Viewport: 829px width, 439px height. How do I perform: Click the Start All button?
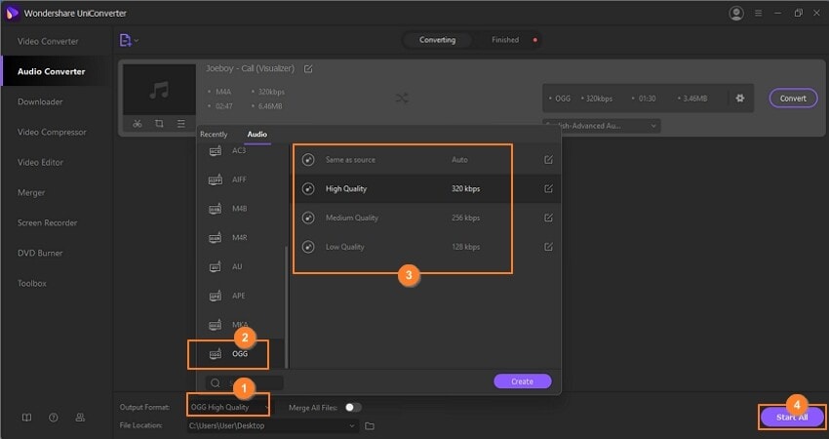pos(792,418)
